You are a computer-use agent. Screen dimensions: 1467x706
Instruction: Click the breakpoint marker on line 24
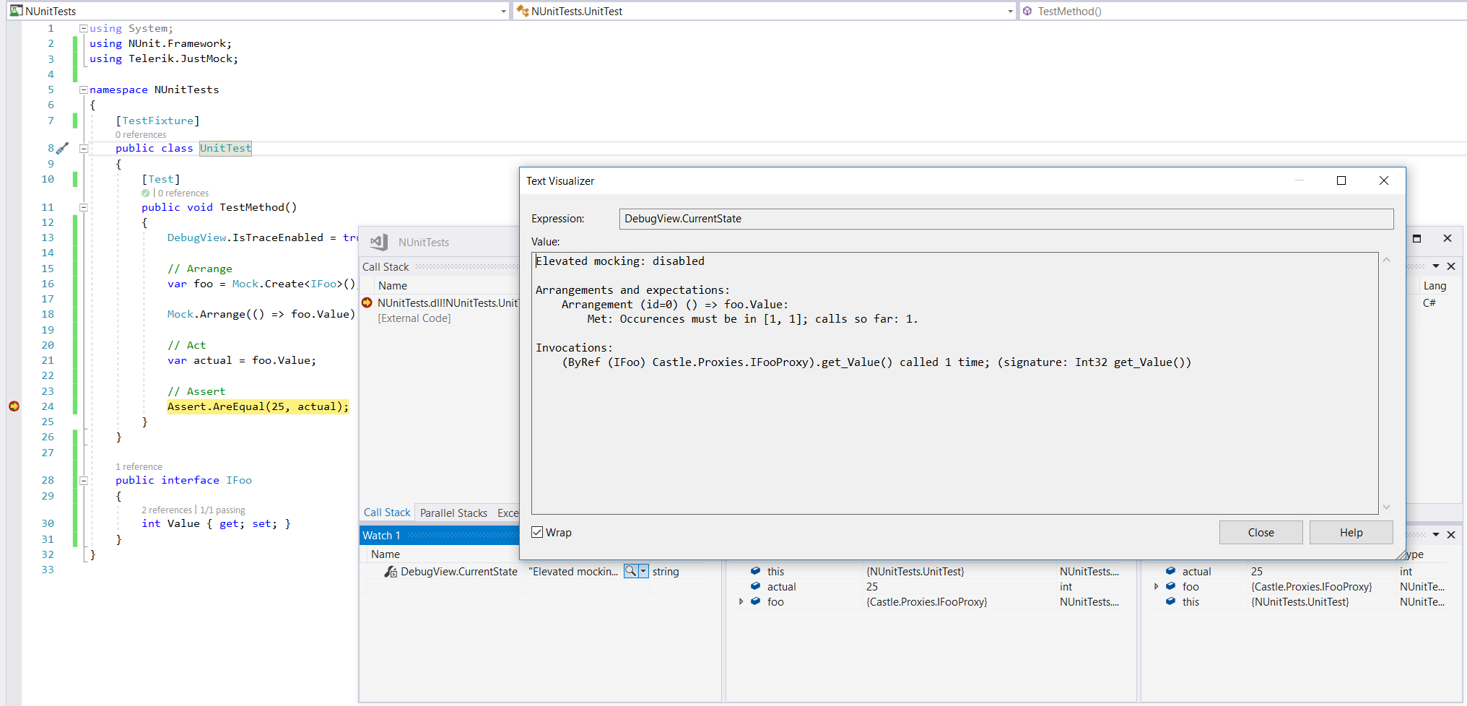point(14,406)
